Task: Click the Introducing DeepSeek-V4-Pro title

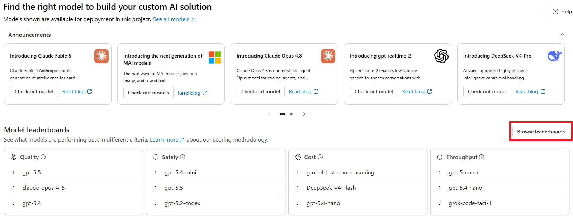Action: 497,56
